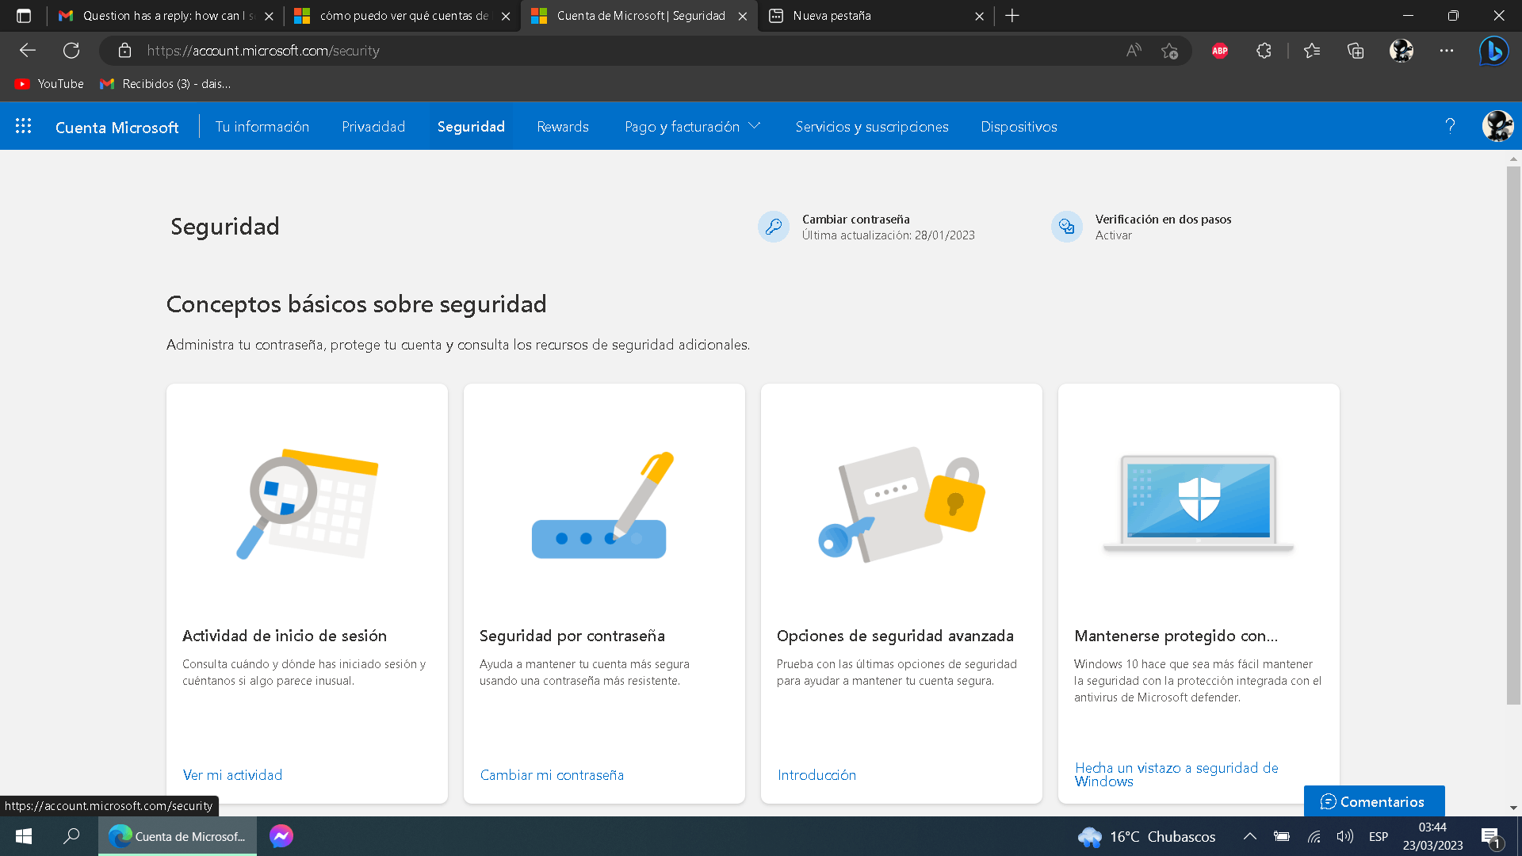The height and width of the screenshot is (856, 1522).
Task: Open the Extensions puzzle icon
Action: tap(1264, 51)
